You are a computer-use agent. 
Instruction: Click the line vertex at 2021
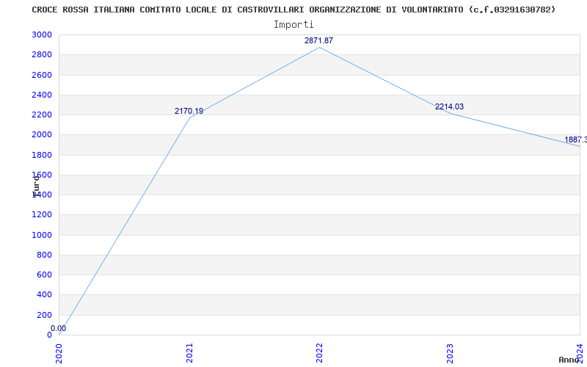click(189, 117)
